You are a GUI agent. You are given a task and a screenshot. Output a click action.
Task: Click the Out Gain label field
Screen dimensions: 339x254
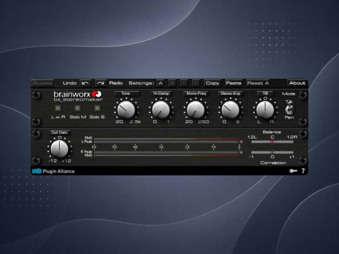click(59, 133)
